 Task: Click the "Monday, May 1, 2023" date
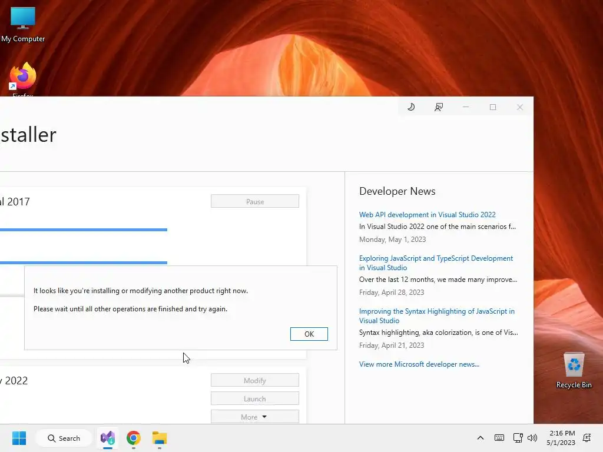pos(392,240)
